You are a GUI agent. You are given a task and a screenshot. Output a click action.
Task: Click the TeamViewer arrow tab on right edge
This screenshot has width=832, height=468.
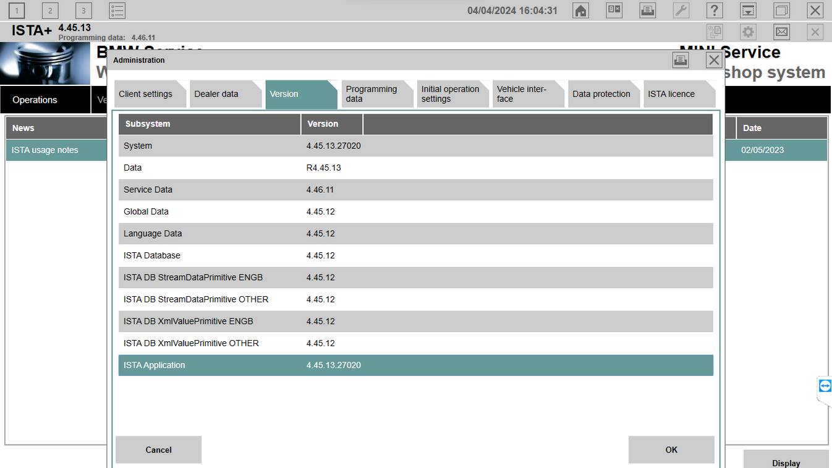coord(825,386)
